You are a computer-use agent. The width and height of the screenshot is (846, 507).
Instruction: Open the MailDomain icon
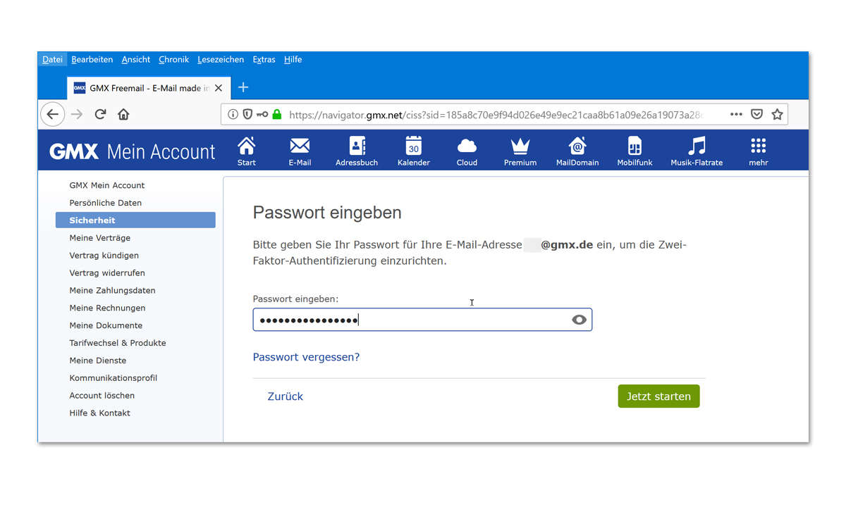tap(577, 146)
